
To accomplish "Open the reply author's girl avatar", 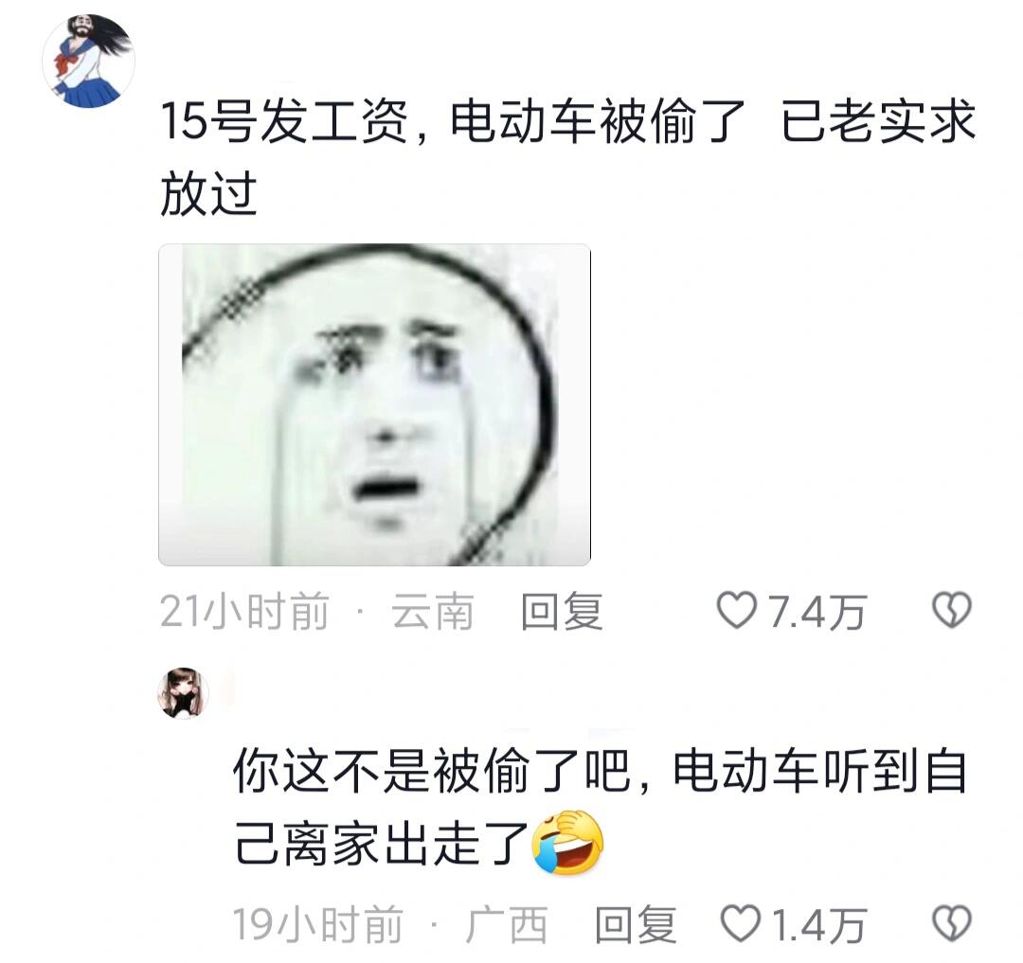I will pyautogui.click(x=184, y=693).
